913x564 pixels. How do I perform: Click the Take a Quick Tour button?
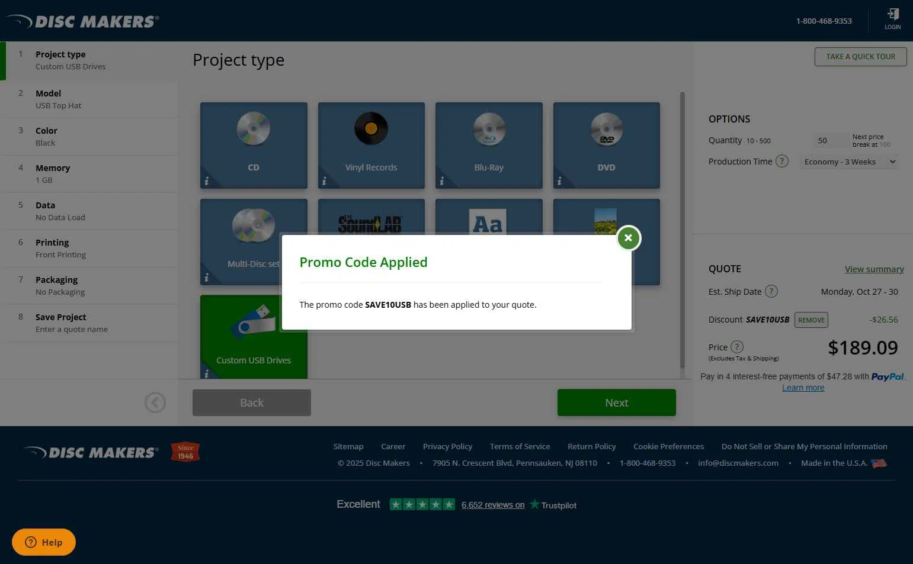pyautogui.click(x=861, y=57)
